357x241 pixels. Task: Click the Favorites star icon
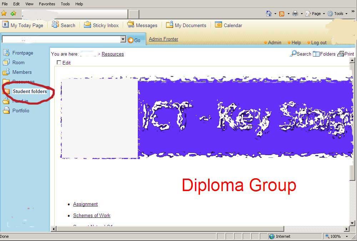tap(4, 14)
